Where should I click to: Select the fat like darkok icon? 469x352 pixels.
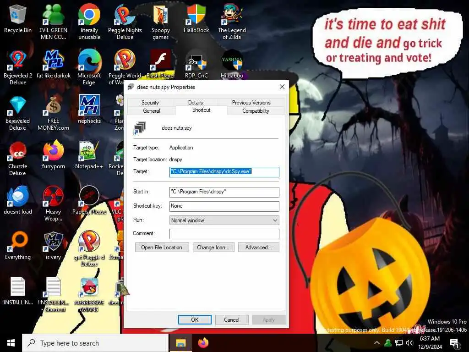click(x=54, y=65)
